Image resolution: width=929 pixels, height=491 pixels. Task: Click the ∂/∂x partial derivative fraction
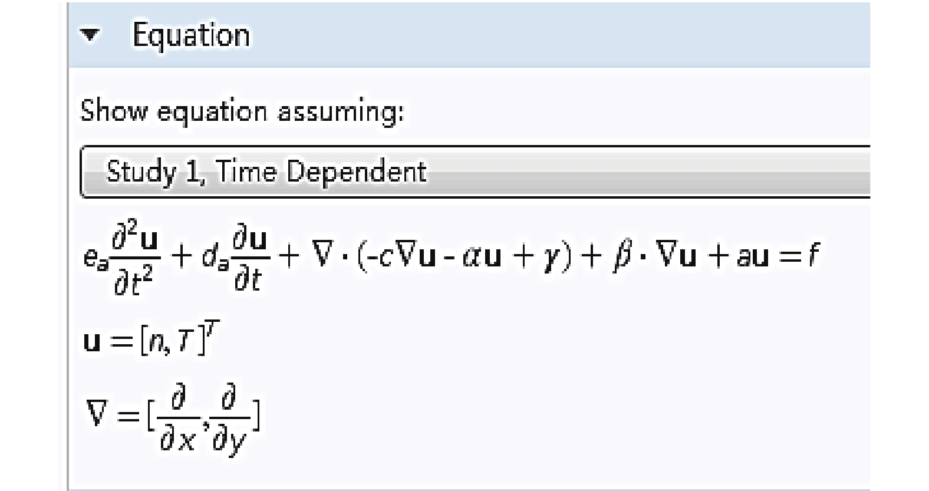pos(178,417)
